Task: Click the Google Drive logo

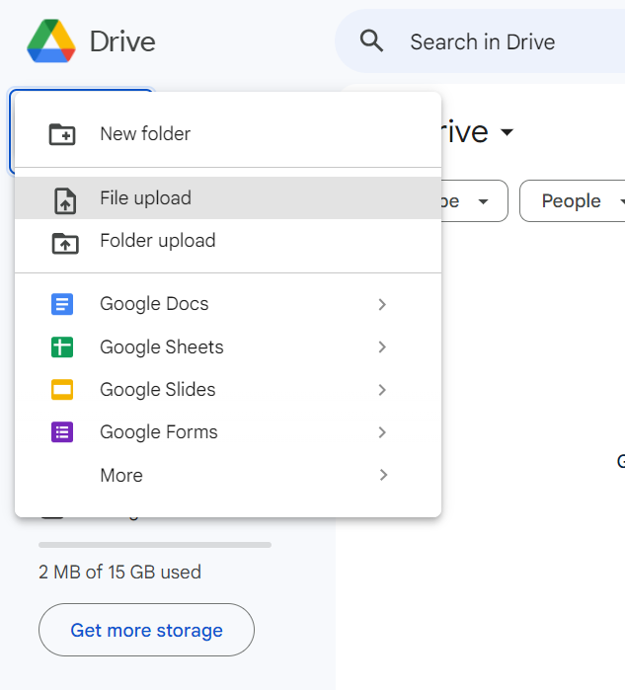Action: point(51,40)
